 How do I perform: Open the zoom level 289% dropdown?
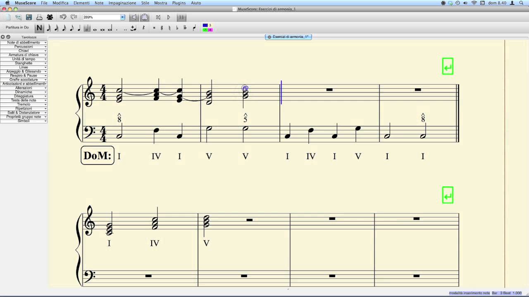tap(122, 17)
